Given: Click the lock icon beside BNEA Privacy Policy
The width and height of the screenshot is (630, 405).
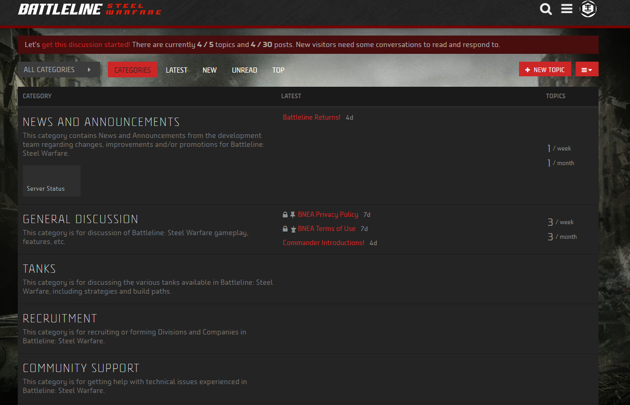Looking at the screenshot, I should point(285,215).
